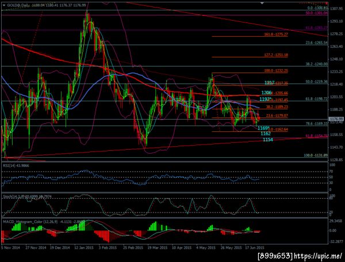This screenshot has height=262, width=345.
Task: Click the '10 Apr 2015' date on time axis
Action: (x=182, y=248)
